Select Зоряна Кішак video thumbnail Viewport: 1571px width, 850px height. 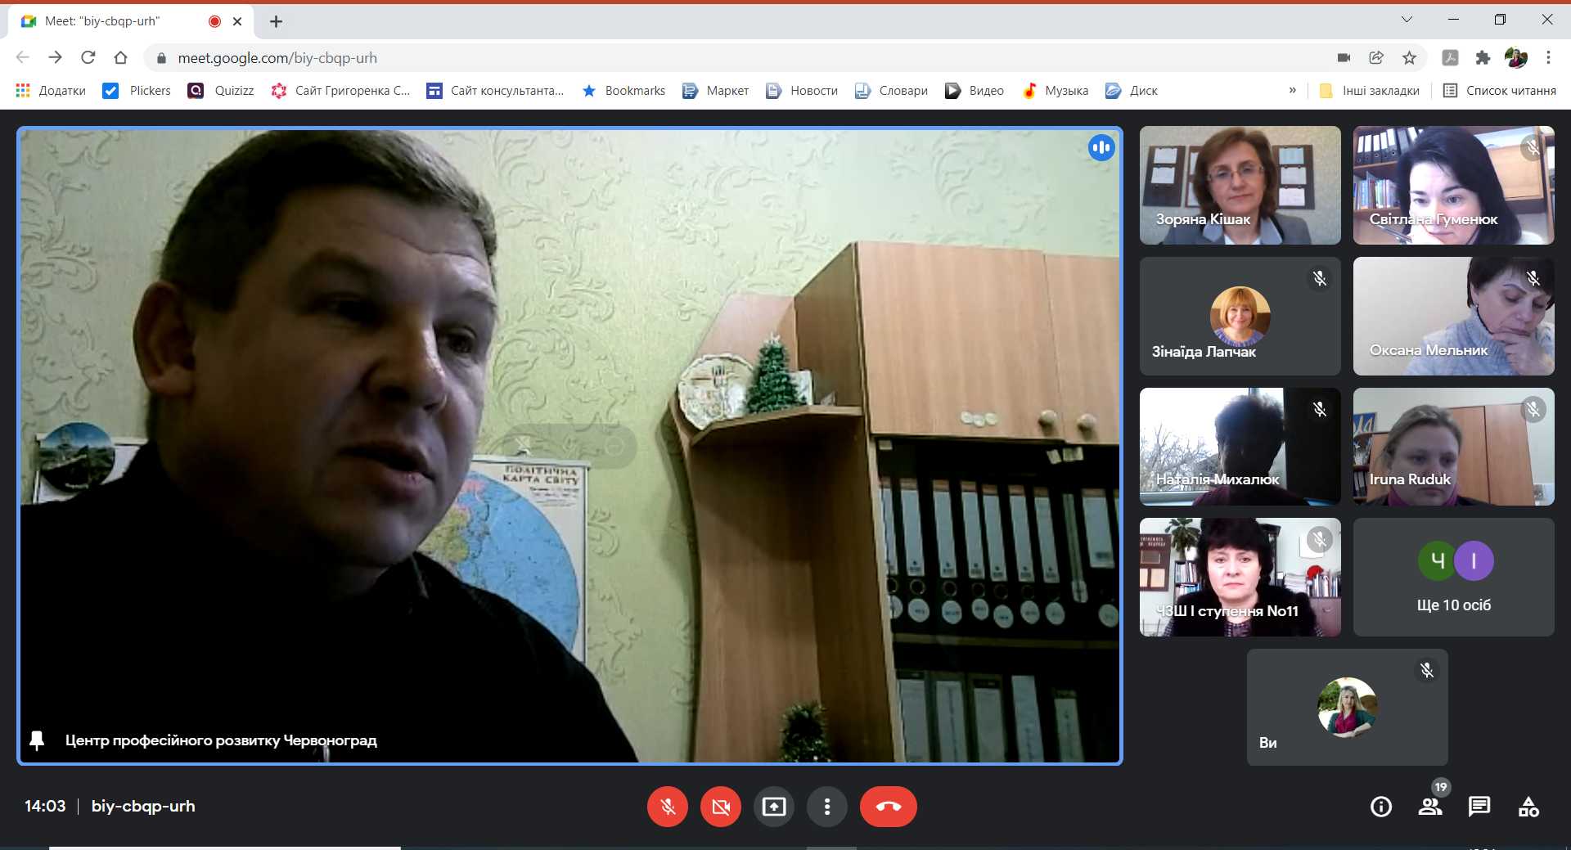click(x=1240, y=185)
